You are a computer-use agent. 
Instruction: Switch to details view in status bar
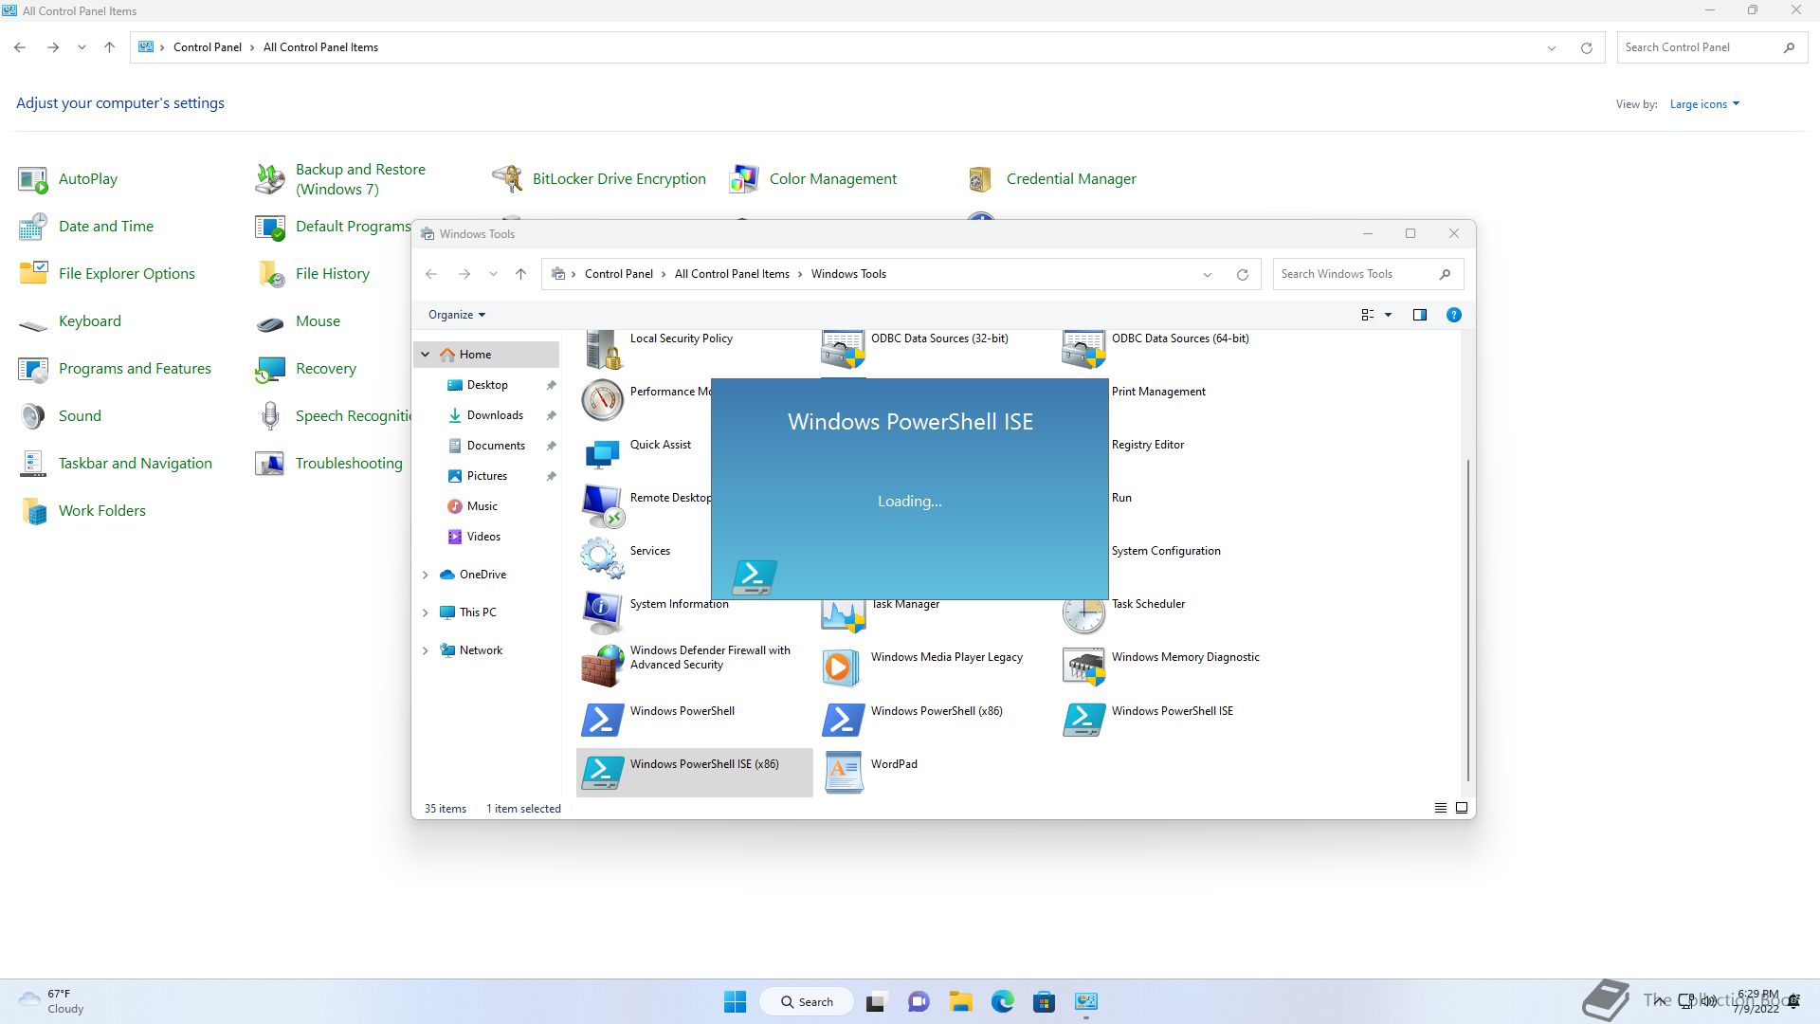[1440, 809]
